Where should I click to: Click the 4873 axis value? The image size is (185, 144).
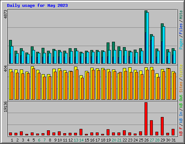click(x=5, y=14)
